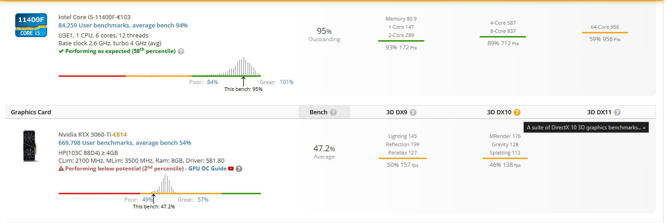This screenshot has height=223, width=667.
Task: Click the Great 101% CPU score link
Action: coord(286,82)
